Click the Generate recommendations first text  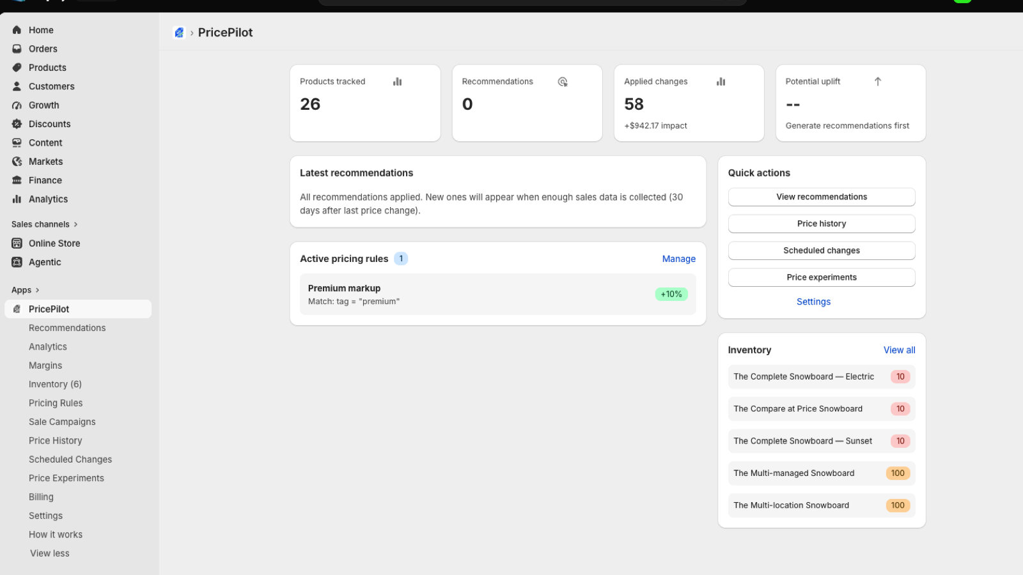847,126
